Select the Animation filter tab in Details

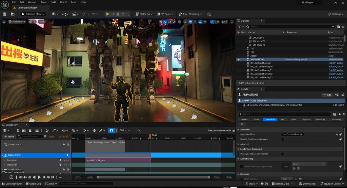click(270, 120)
